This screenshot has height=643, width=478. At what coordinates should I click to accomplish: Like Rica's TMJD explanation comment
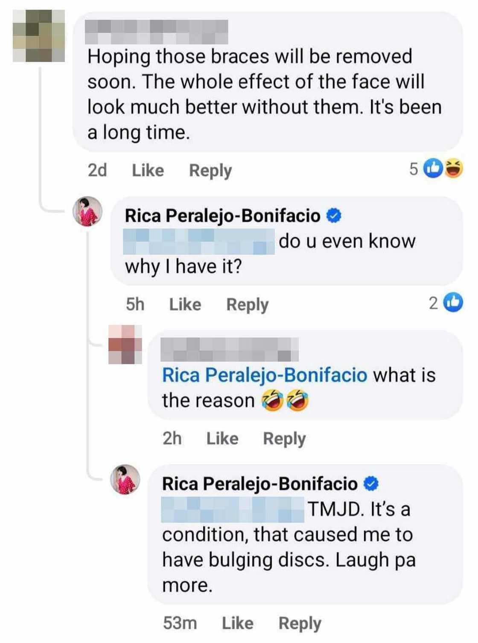click(237, 623)
